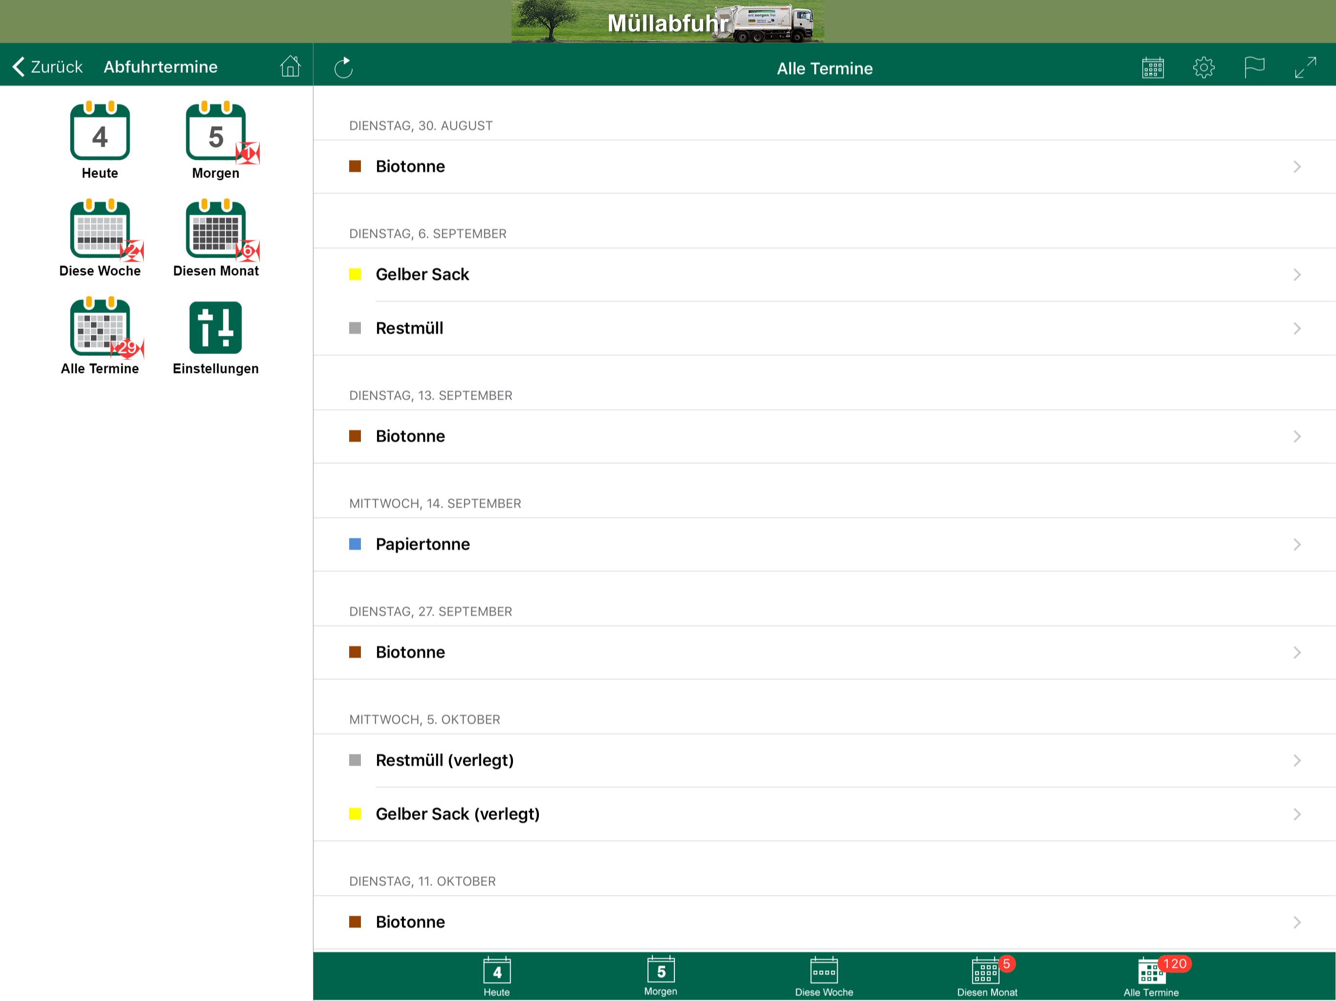Viewport: 1336px width, 1001px height.
Task: Open chevron for Papiertonne on 14. September
Action: click(x=1297, y=544)
